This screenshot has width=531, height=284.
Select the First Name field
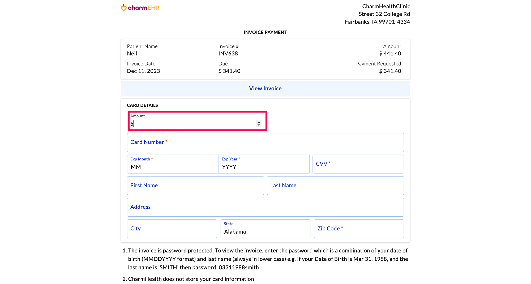(195, 185)
